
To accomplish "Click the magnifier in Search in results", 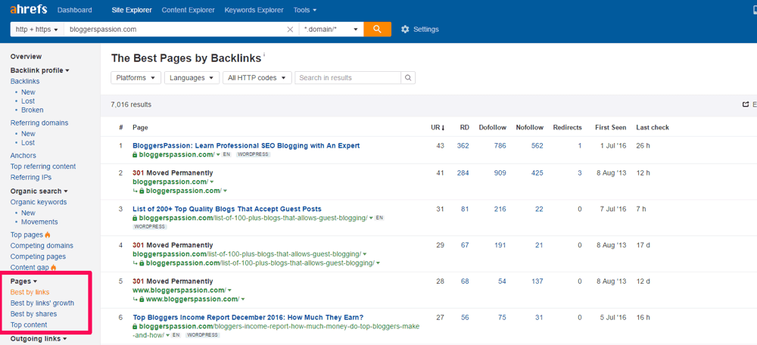I will (x=408, y=78).
